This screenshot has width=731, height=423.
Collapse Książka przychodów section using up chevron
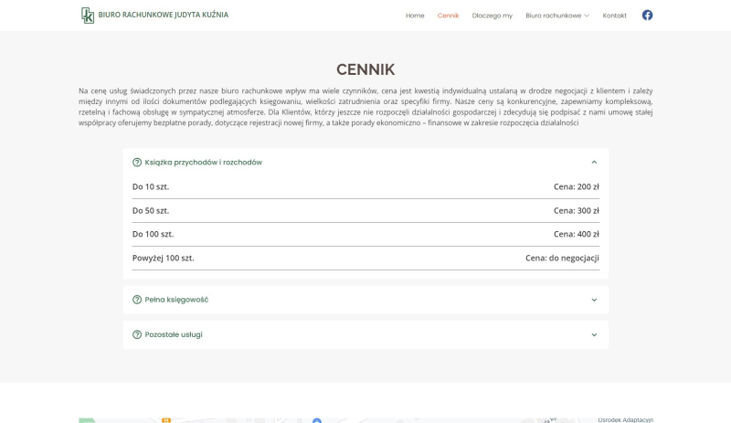point(594,163)
